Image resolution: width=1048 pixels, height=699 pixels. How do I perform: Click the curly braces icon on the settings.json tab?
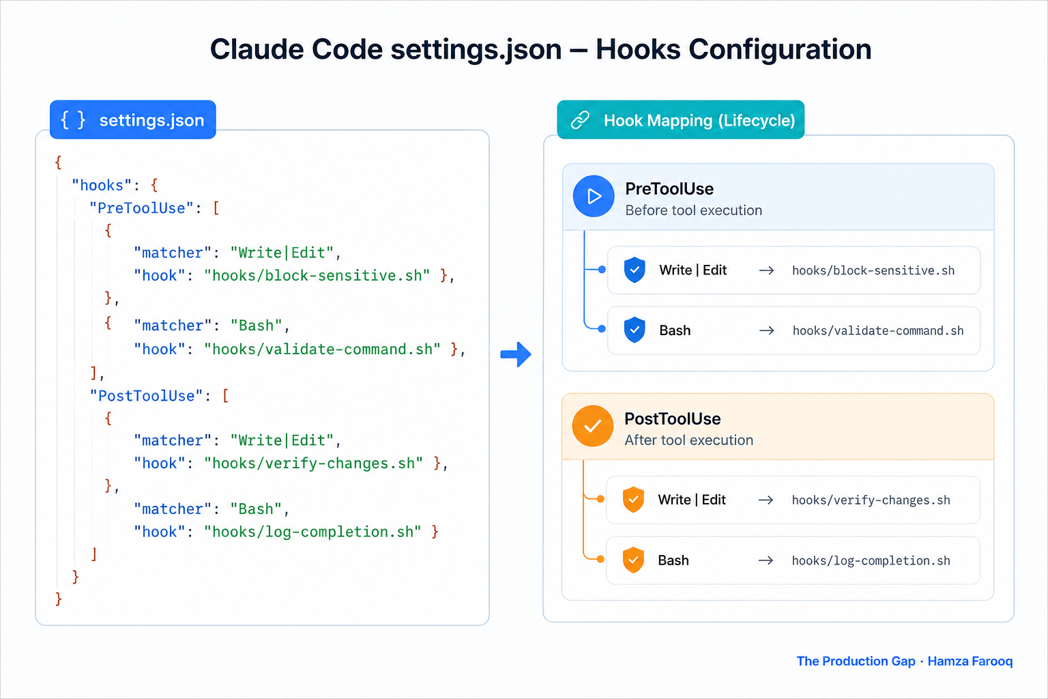click(x=73, y=120)
